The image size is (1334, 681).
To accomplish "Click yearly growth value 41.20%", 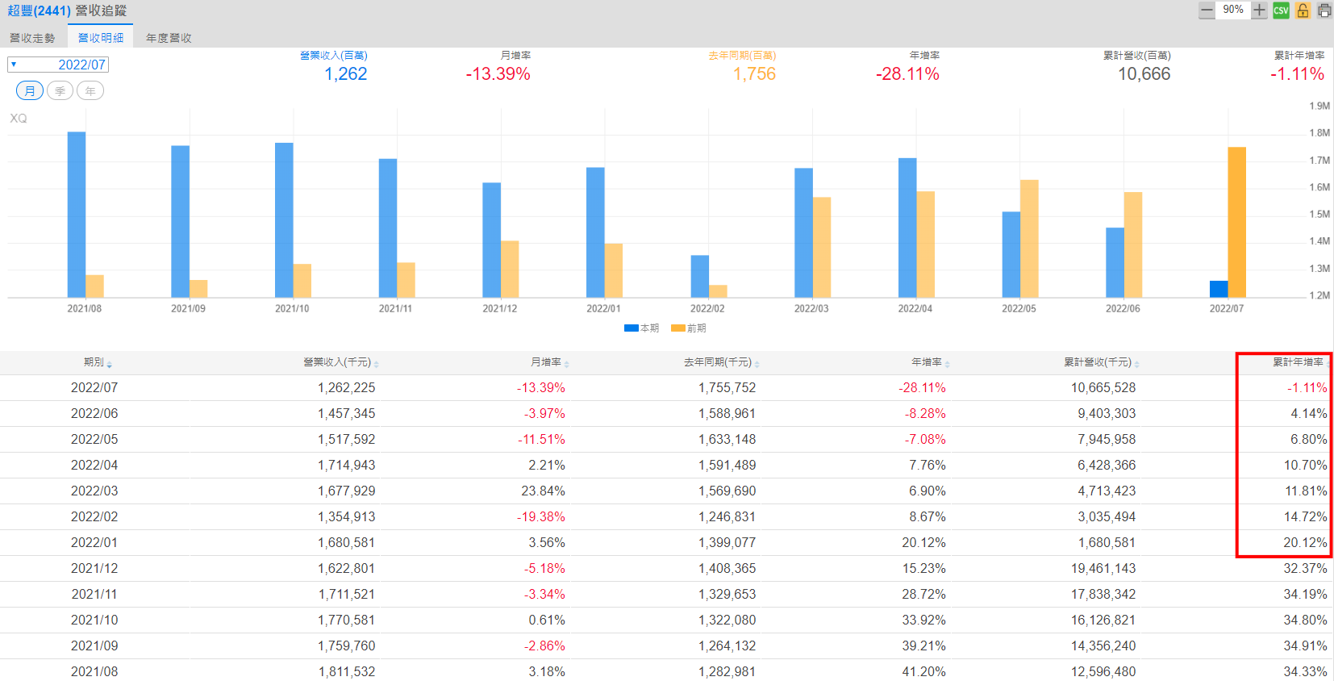I will point(924,671).
